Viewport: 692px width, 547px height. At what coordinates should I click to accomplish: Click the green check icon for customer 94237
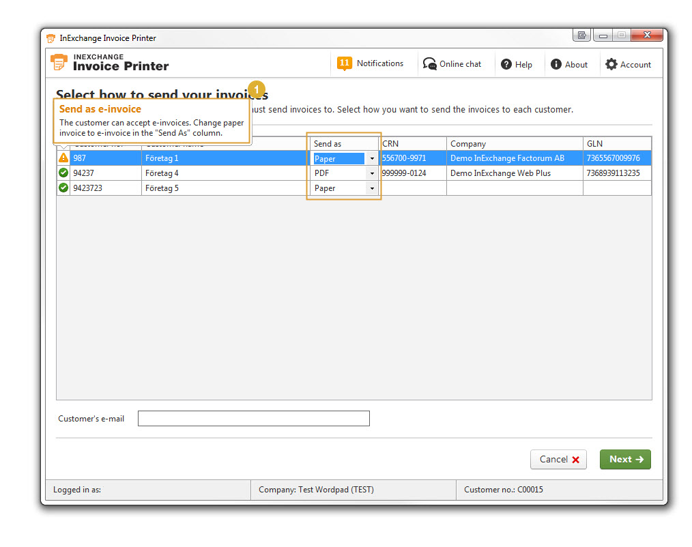click(x=63, y=173)
